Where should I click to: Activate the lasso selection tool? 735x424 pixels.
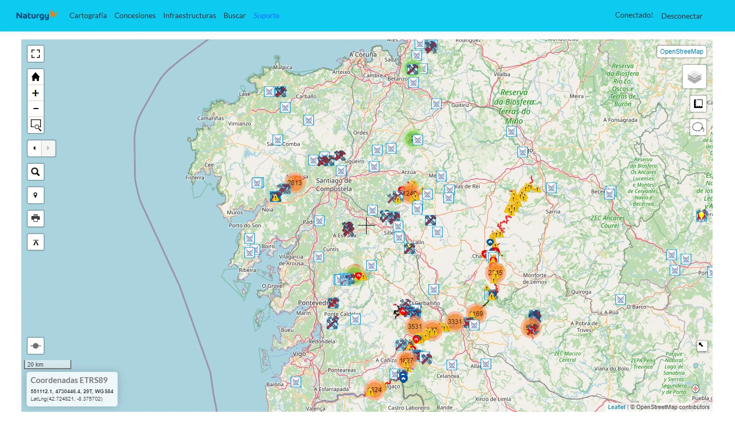698,128
